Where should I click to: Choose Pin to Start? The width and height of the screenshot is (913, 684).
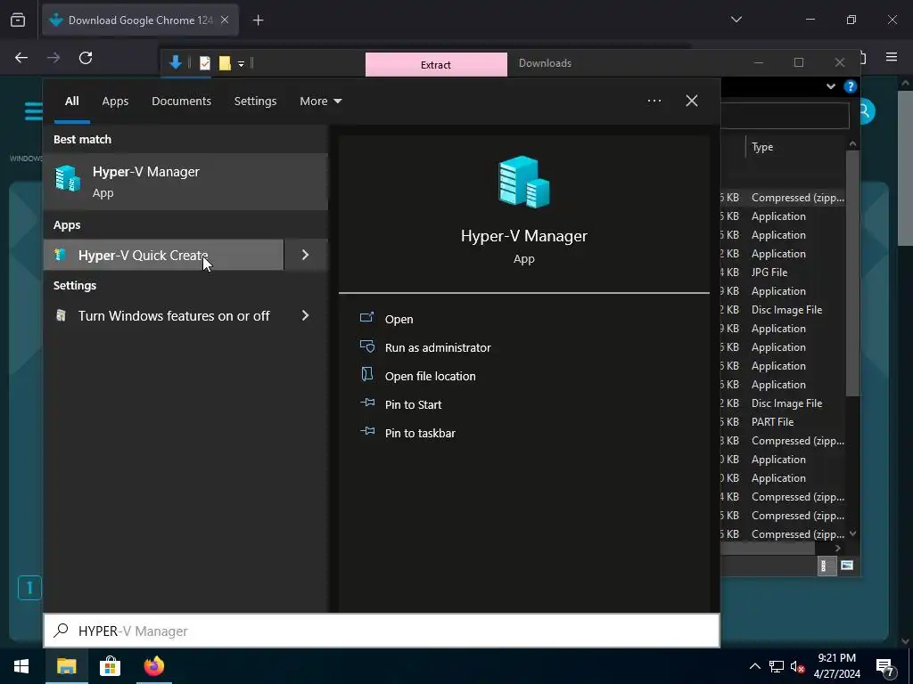pyautogui.click(x=414, y=405)
